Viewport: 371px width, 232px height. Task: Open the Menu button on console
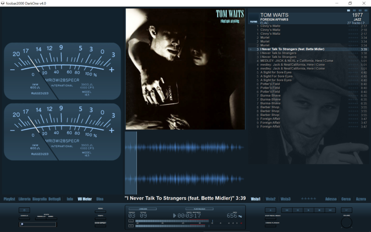(x=100, y=211)
